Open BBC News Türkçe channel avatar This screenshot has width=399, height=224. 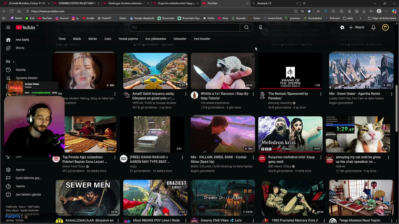coord(262,159)
